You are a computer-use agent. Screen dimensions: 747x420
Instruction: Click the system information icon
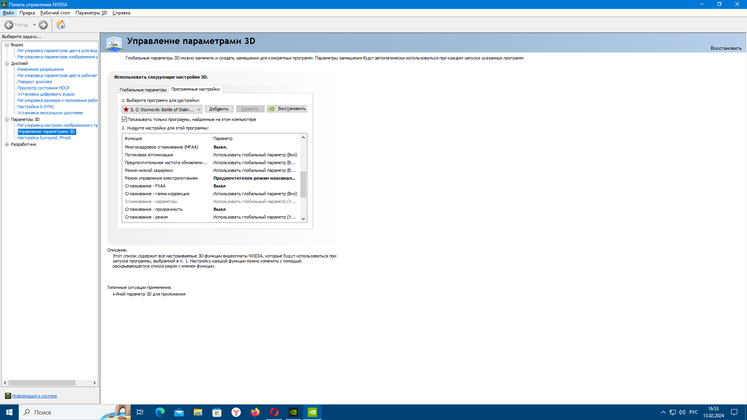[x=8, y=396]
